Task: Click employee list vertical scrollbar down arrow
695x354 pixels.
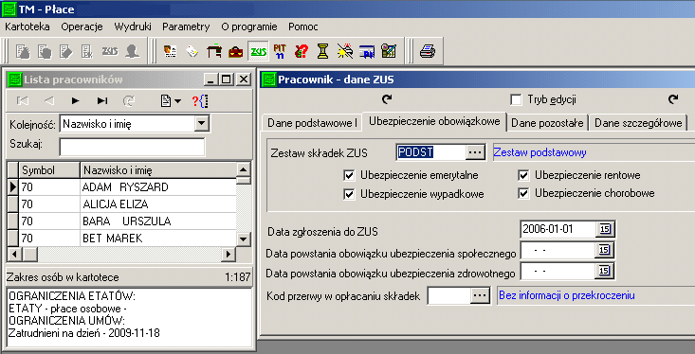Action: 244,239
